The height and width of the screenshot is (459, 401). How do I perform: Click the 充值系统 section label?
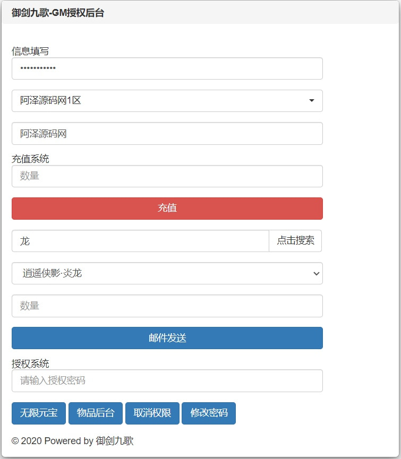pyautogui.click(x=30, y=159)
